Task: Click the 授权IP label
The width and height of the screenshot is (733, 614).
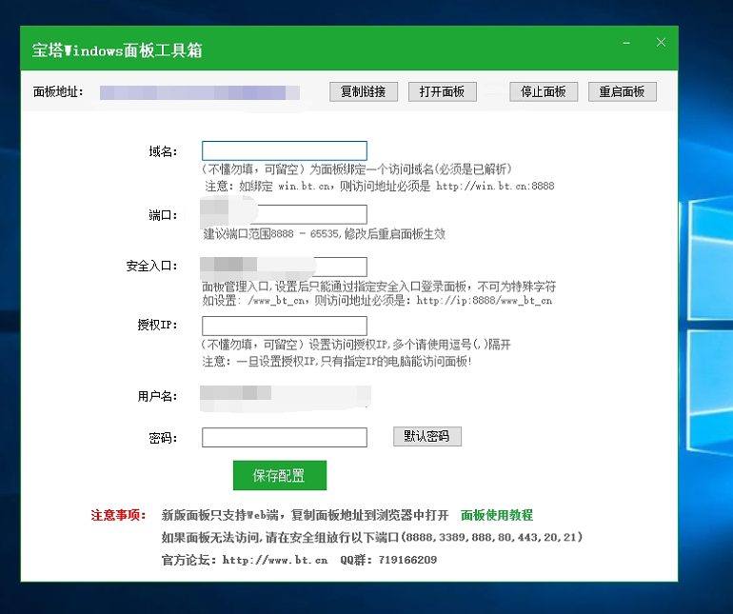Action: pos(157,325)
